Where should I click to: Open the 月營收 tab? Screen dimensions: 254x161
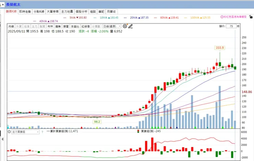[112, 12]
